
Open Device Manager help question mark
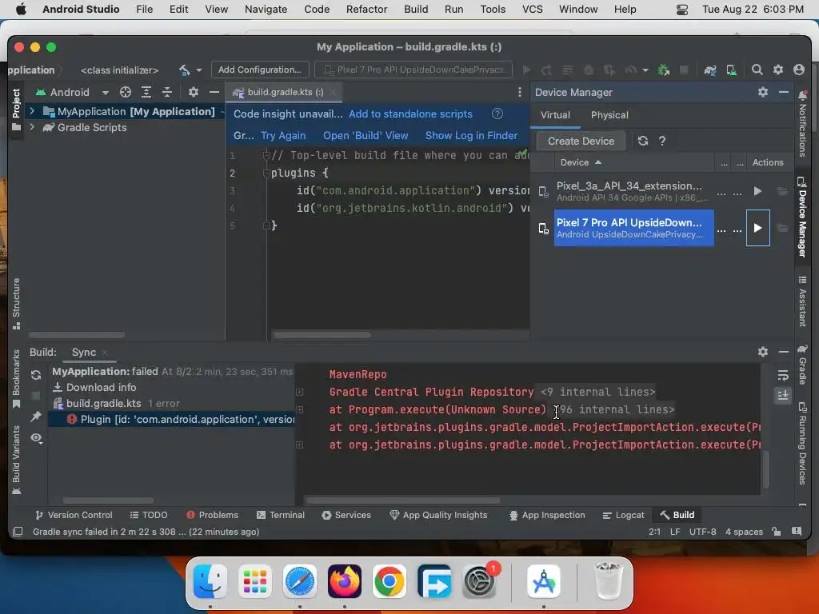coord(661,141)
